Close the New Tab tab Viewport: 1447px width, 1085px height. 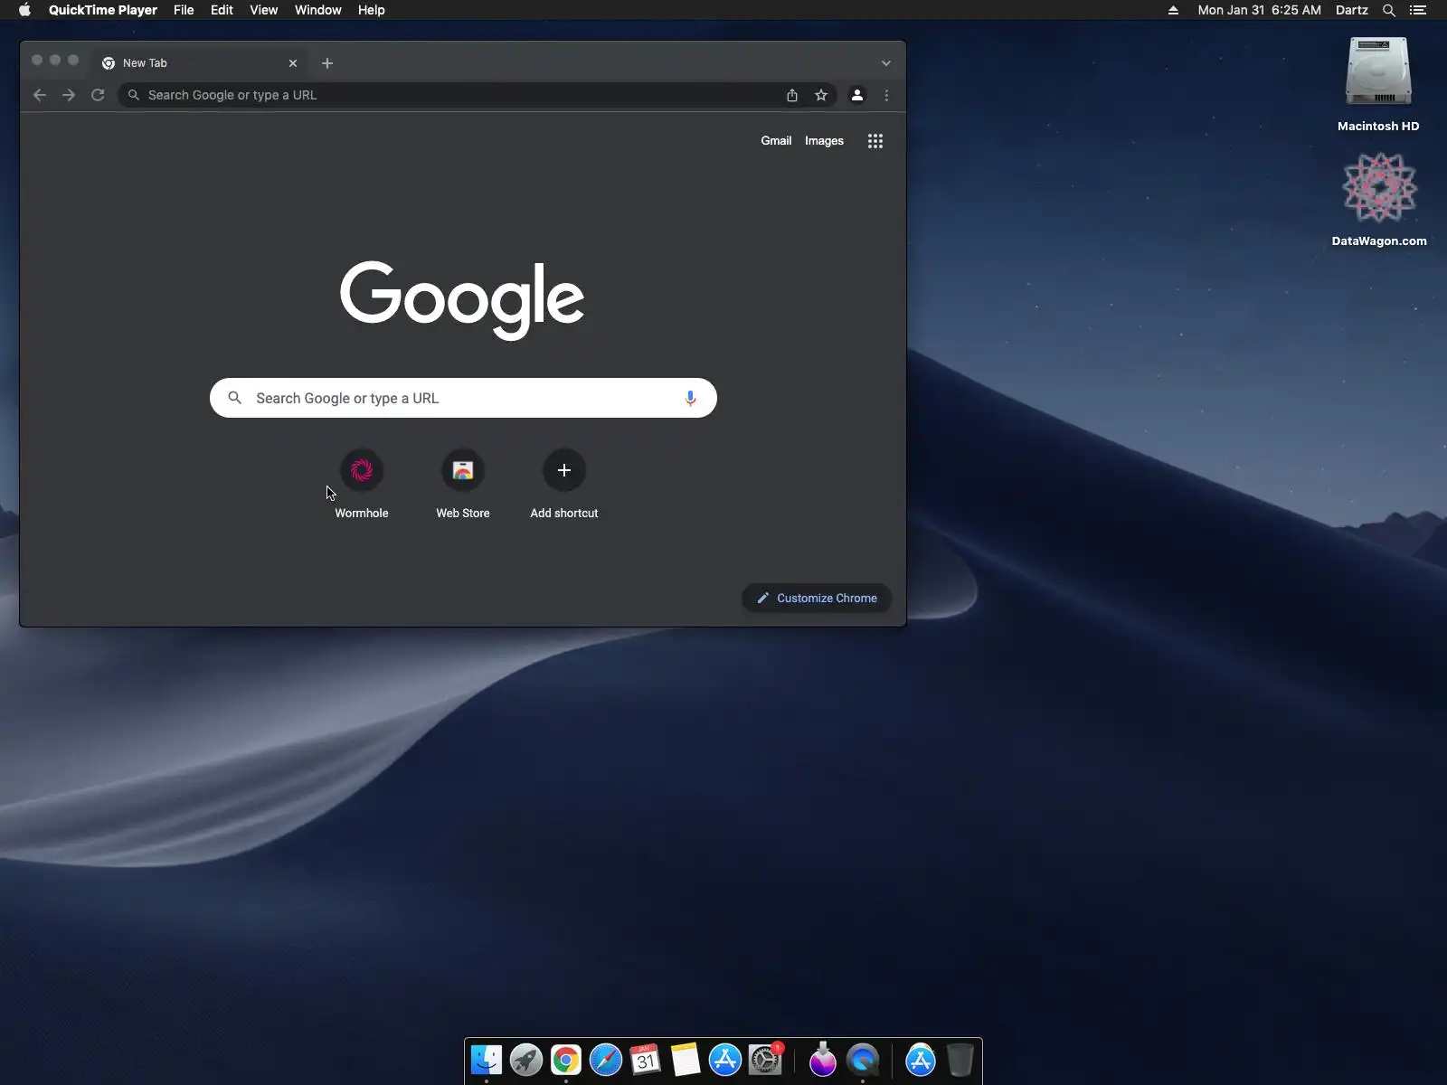click(293, 63)
